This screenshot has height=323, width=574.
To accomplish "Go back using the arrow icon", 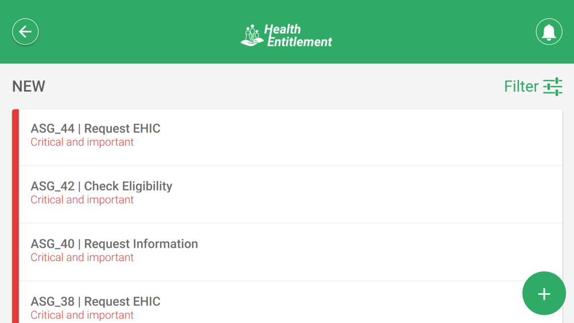I will click(25, 32).
